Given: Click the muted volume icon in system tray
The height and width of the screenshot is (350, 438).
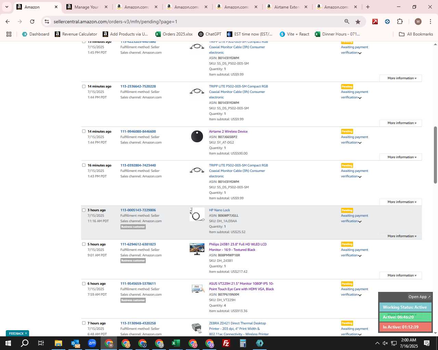Looking at the screenshot, I should (385, 343).
